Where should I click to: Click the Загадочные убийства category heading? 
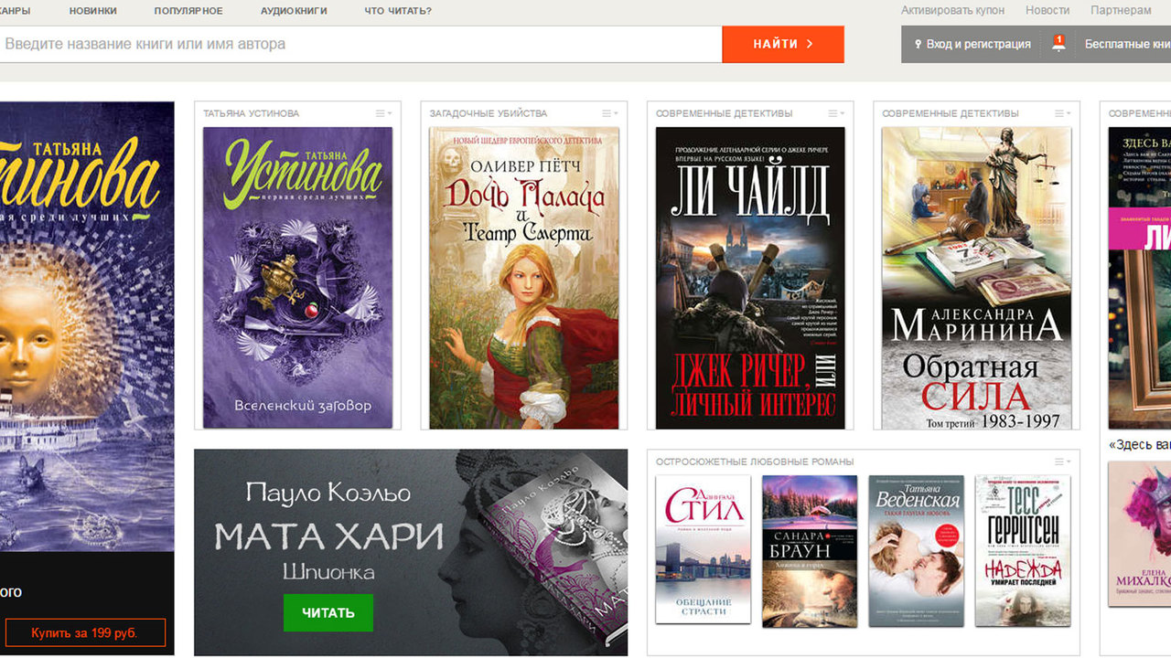tap(489, 113)
